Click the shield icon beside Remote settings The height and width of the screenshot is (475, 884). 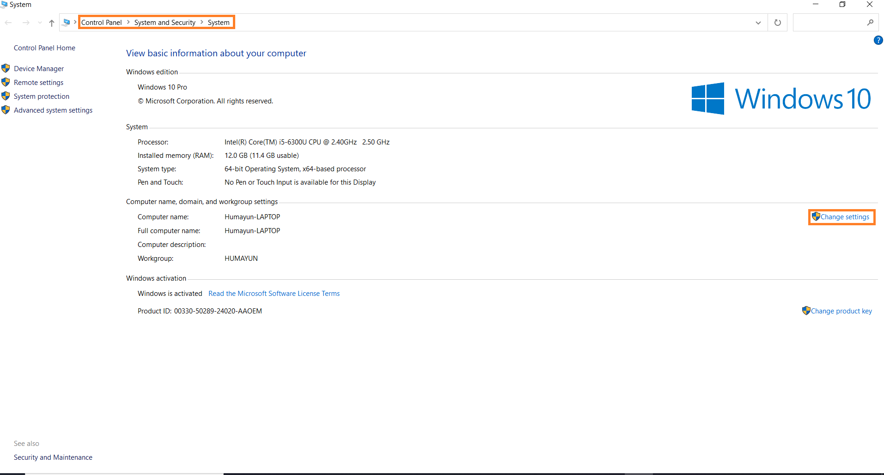(6, 82)
